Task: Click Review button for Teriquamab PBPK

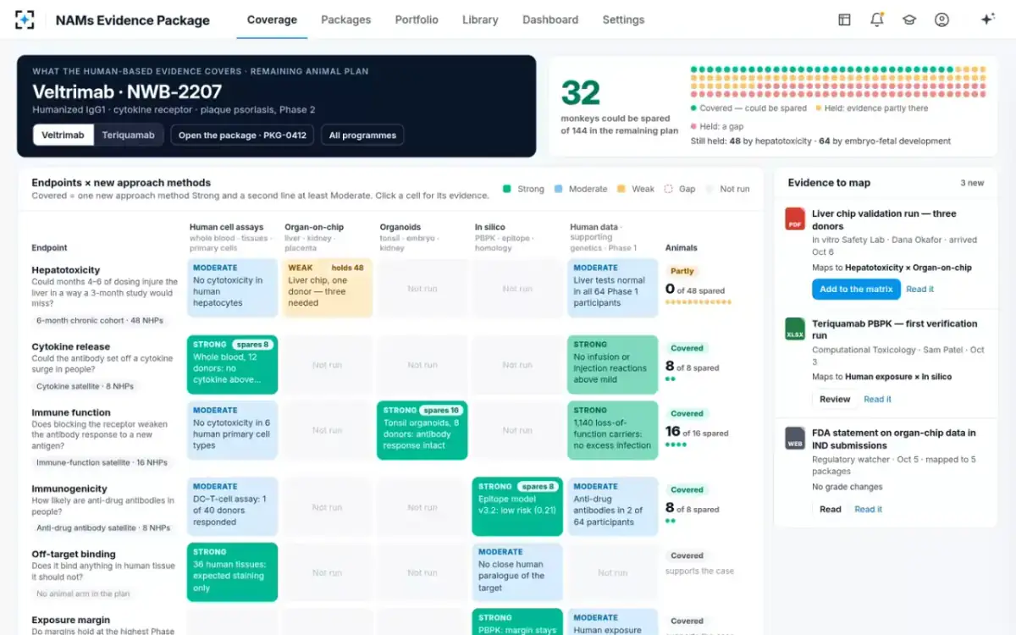Action: 835,399
